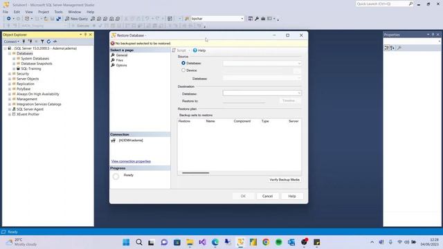Open View connection properties link
The height and width of the screenshot is (249, 443).
point(131,161)
